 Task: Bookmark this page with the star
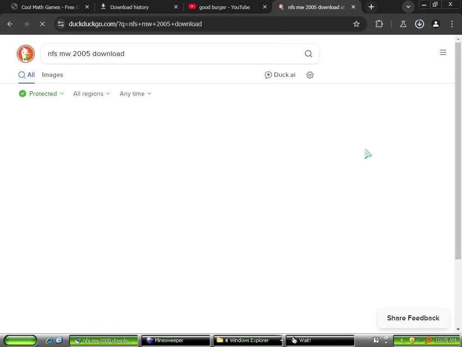tap(356, 24)
